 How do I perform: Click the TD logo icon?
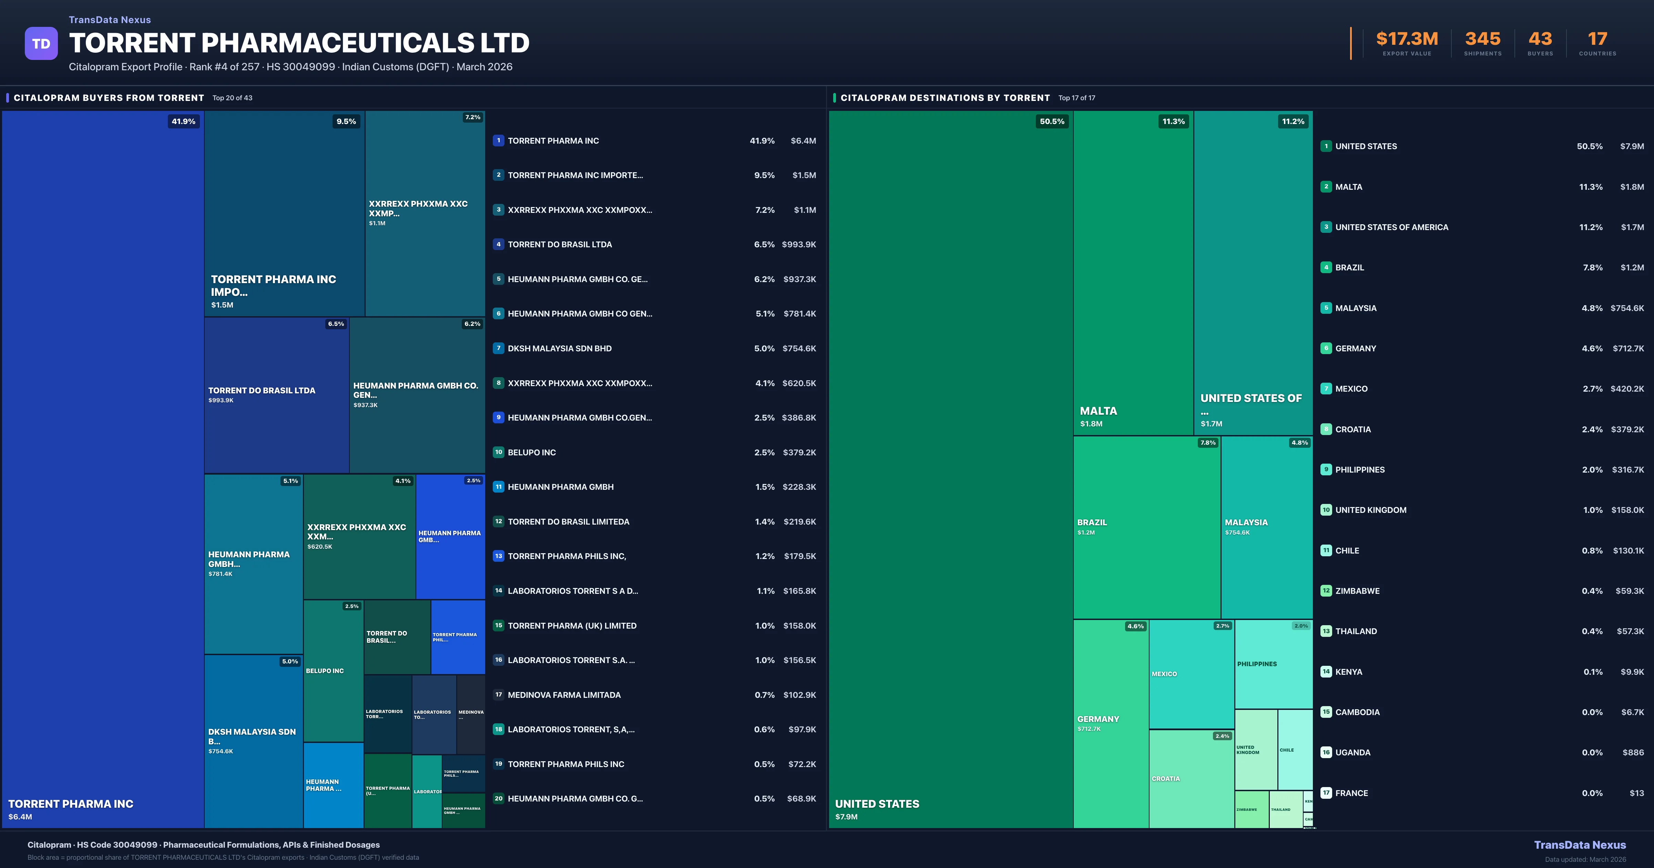[41, 42]
